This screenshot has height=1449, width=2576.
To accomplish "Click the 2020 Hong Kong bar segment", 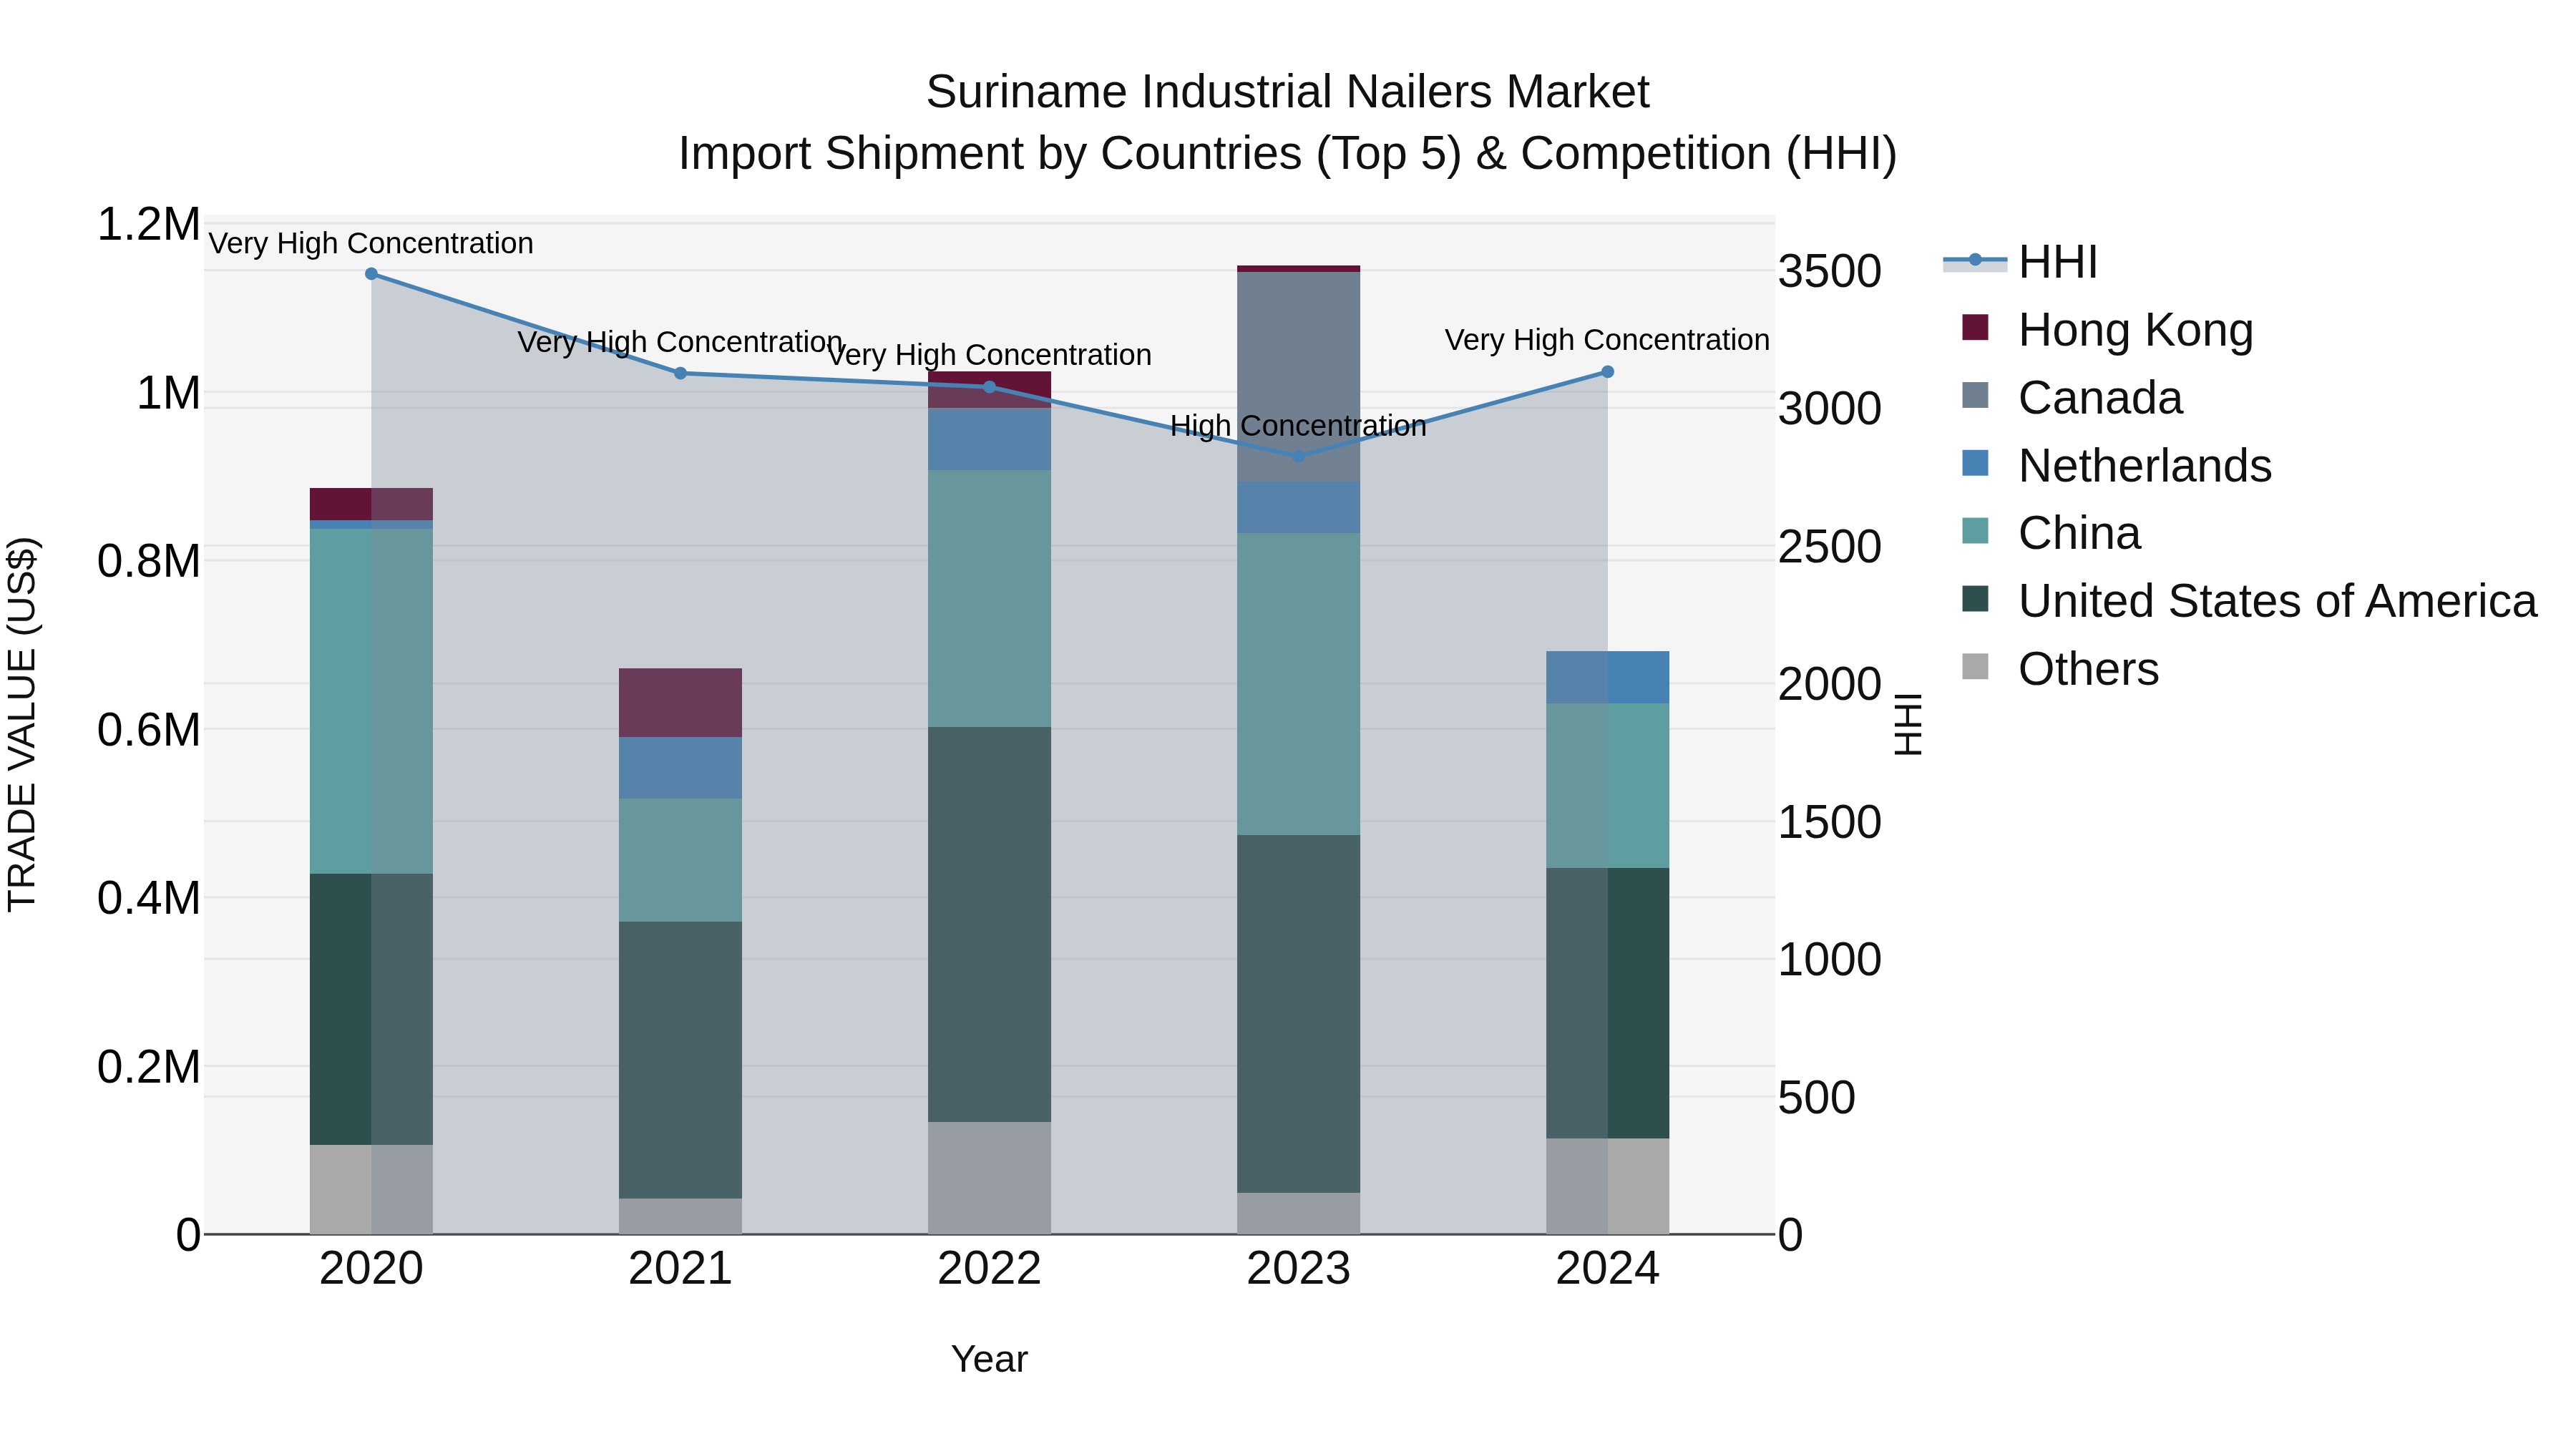I will pos(371,504).
